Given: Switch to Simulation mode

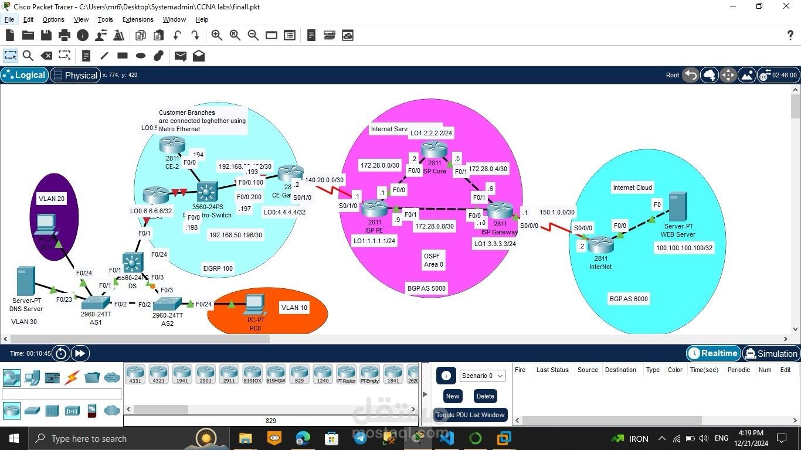Looking at the screenshot, I should coord(771,353).
